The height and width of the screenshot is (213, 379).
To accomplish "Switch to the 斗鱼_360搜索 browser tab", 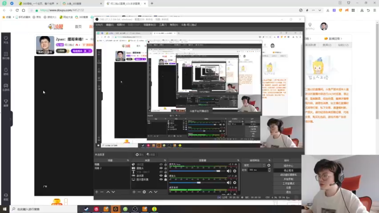I will [x=81, y=3].
